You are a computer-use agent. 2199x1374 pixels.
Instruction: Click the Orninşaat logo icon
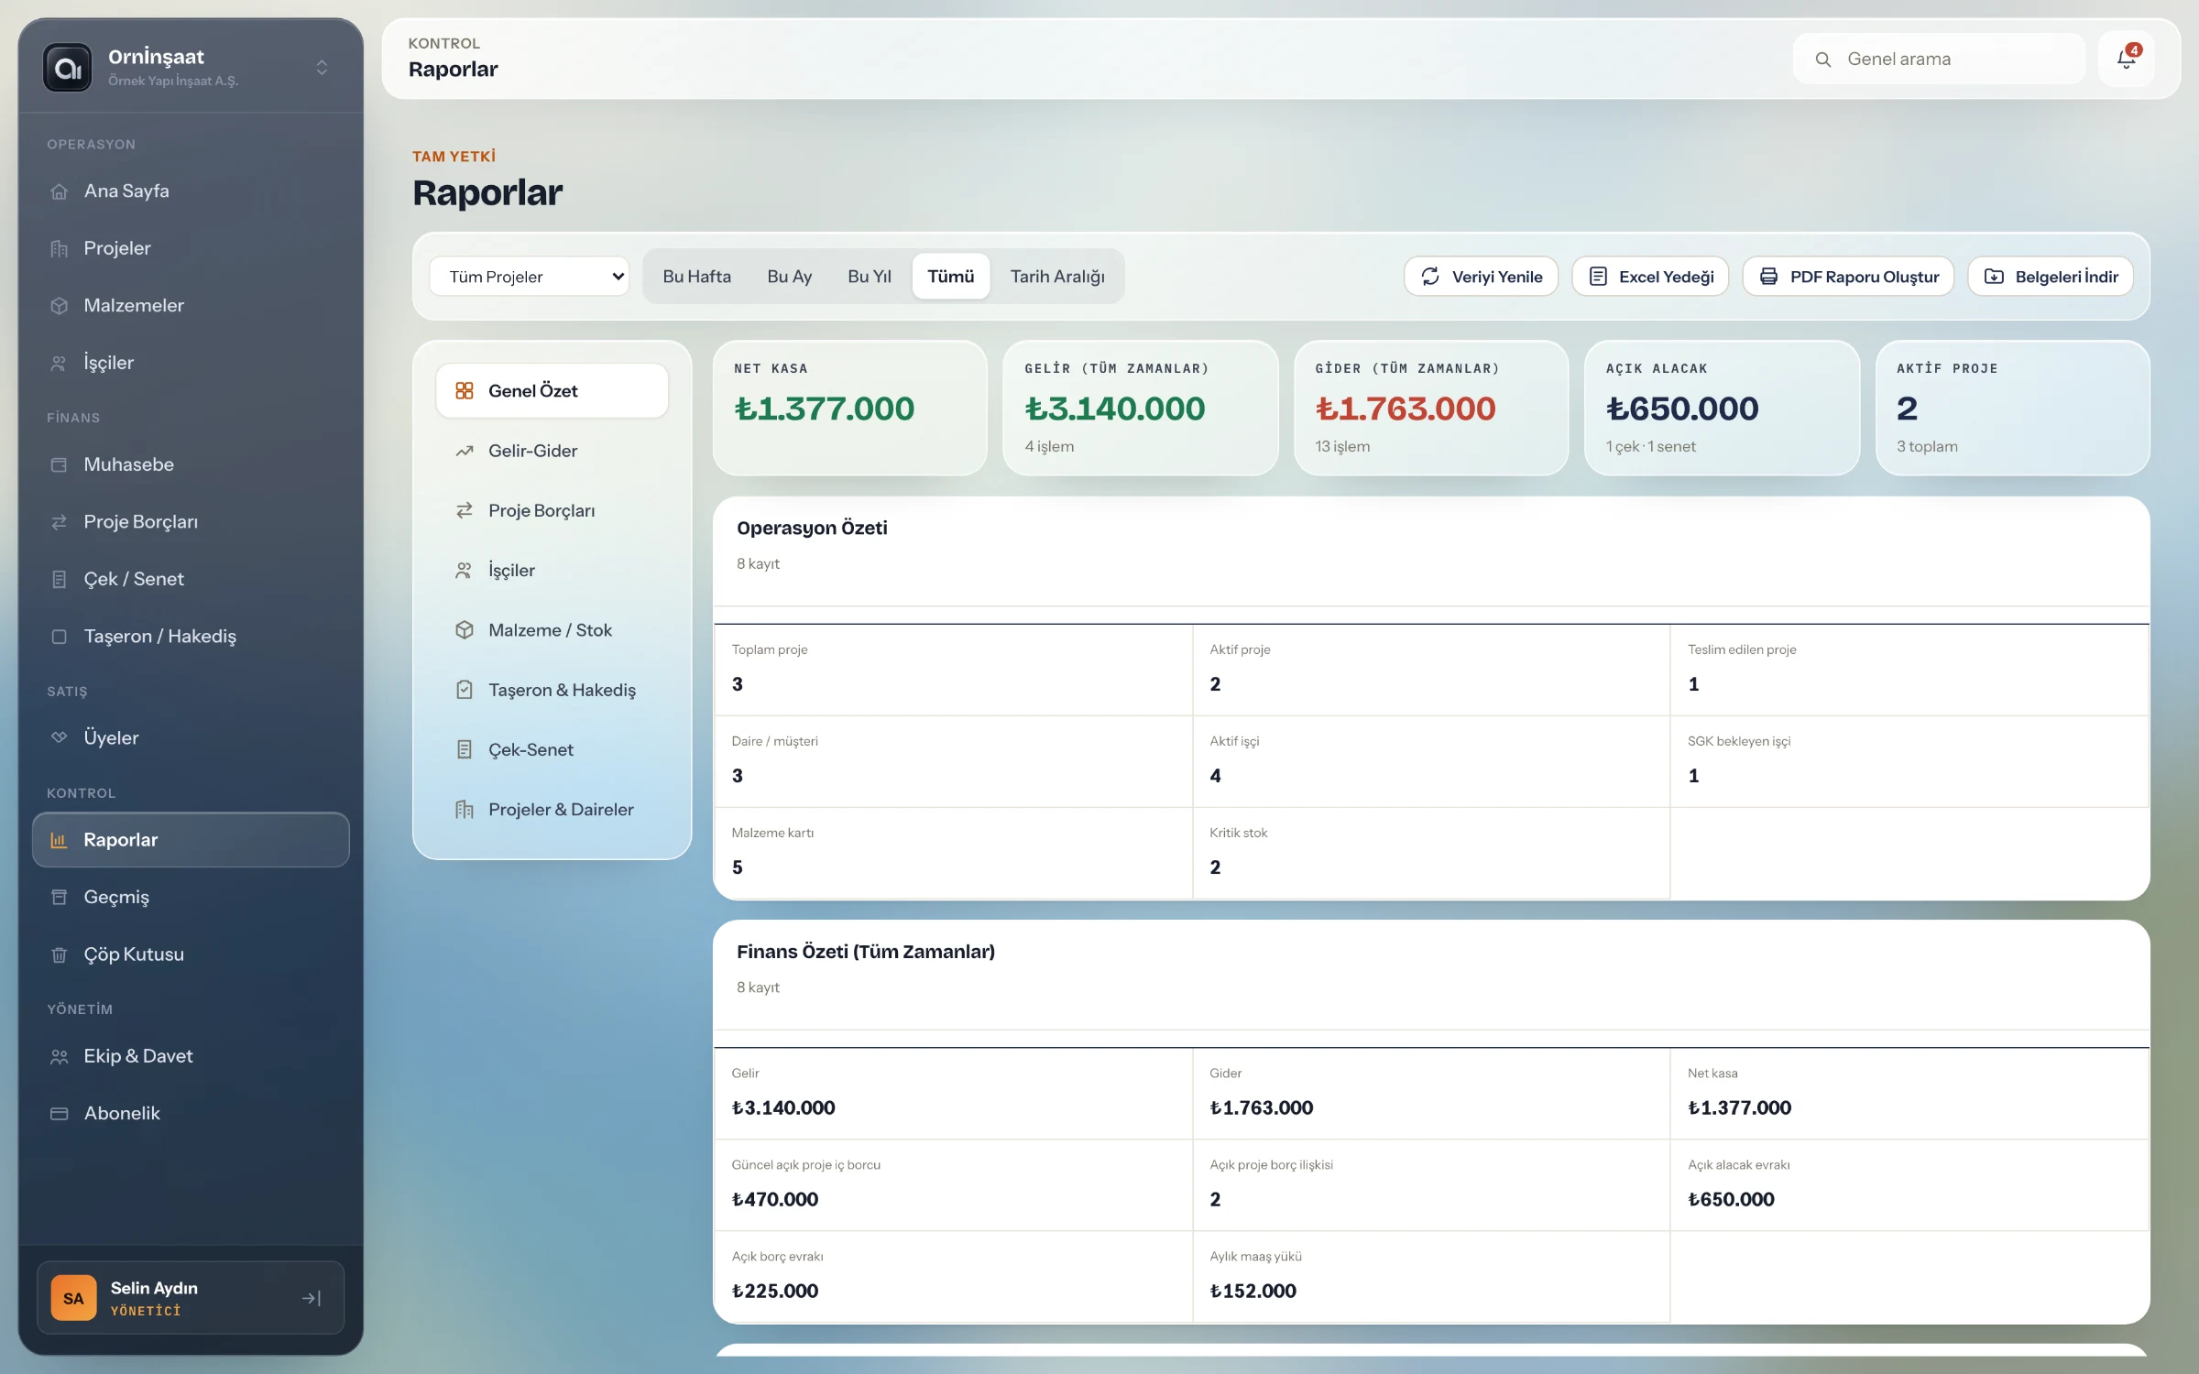pos(68,68)
